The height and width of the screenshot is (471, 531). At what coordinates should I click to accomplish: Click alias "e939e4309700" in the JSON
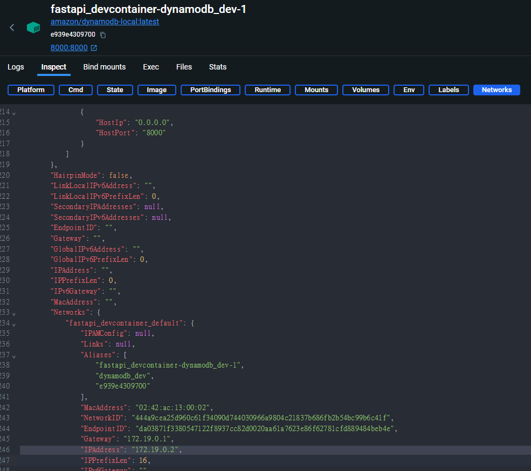pos(122,386)
